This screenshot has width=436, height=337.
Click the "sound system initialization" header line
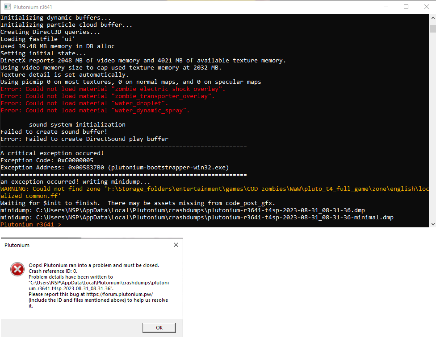pos(77,125)
